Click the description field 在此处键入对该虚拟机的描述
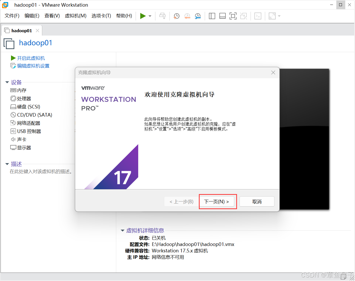355x281 pixels. pos(41,172)
